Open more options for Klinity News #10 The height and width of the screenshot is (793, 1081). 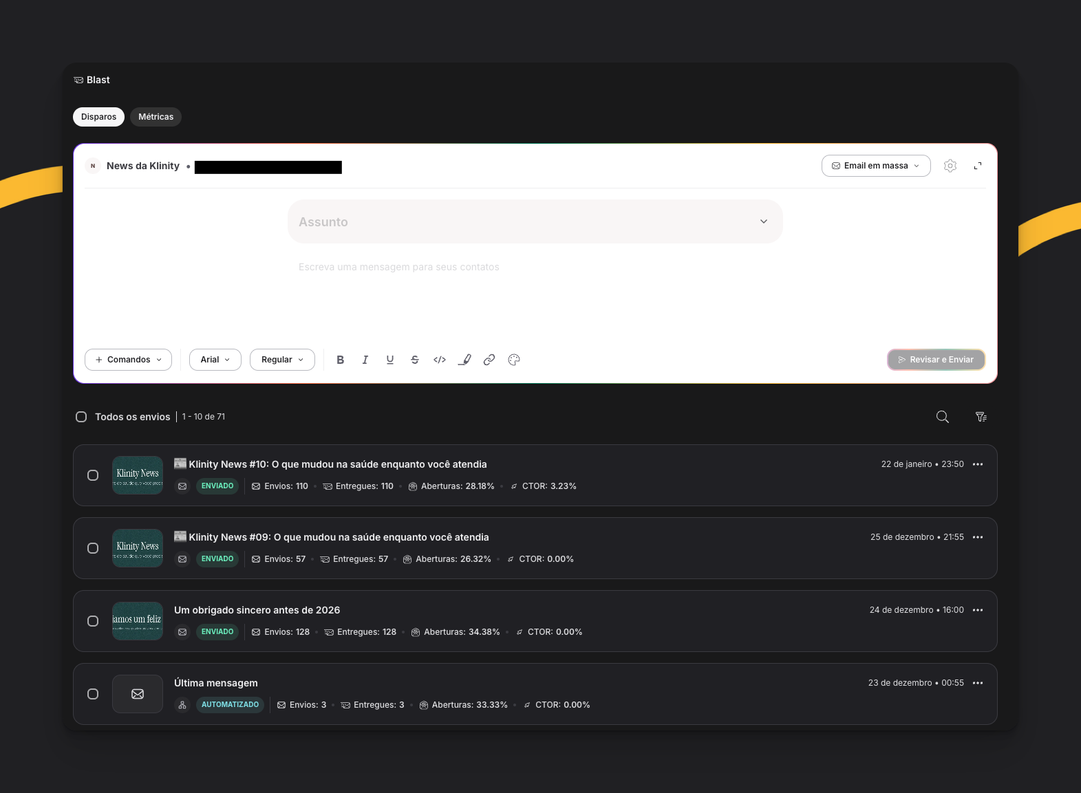(x=978, y=464)
